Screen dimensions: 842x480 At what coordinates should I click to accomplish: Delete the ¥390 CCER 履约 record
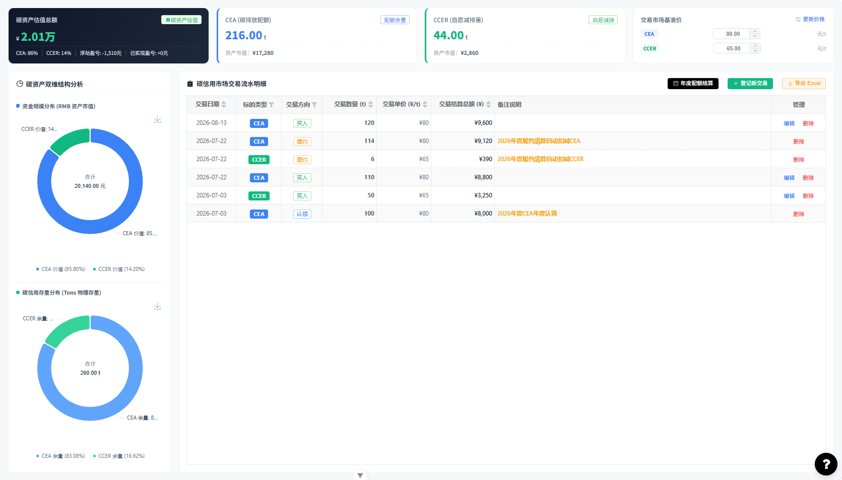coord(799,160)
